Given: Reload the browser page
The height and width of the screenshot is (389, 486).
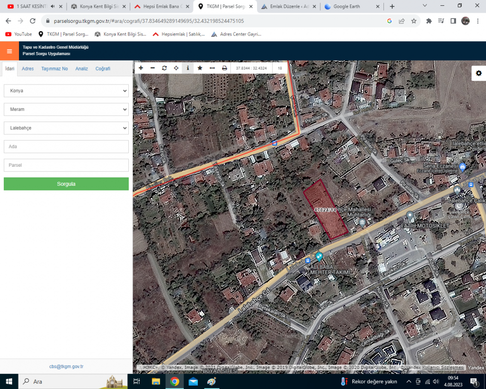Looking at the screenshot, I should pos(33,21).
